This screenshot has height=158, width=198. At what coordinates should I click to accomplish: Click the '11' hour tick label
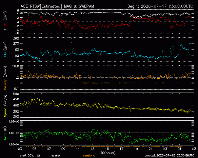[78, 149]
